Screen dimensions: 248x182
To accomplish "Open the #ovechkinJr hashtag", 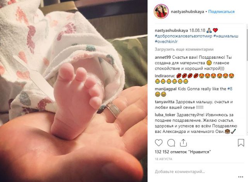I will [166, 41].
